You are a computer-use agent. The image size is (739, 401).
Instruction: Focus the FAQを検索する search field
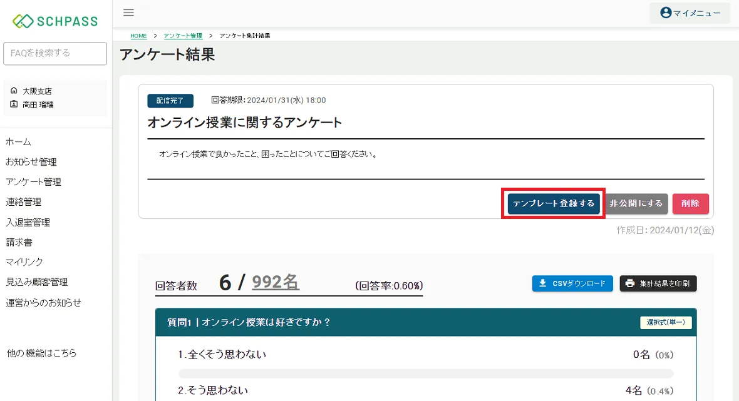[55, 53]
